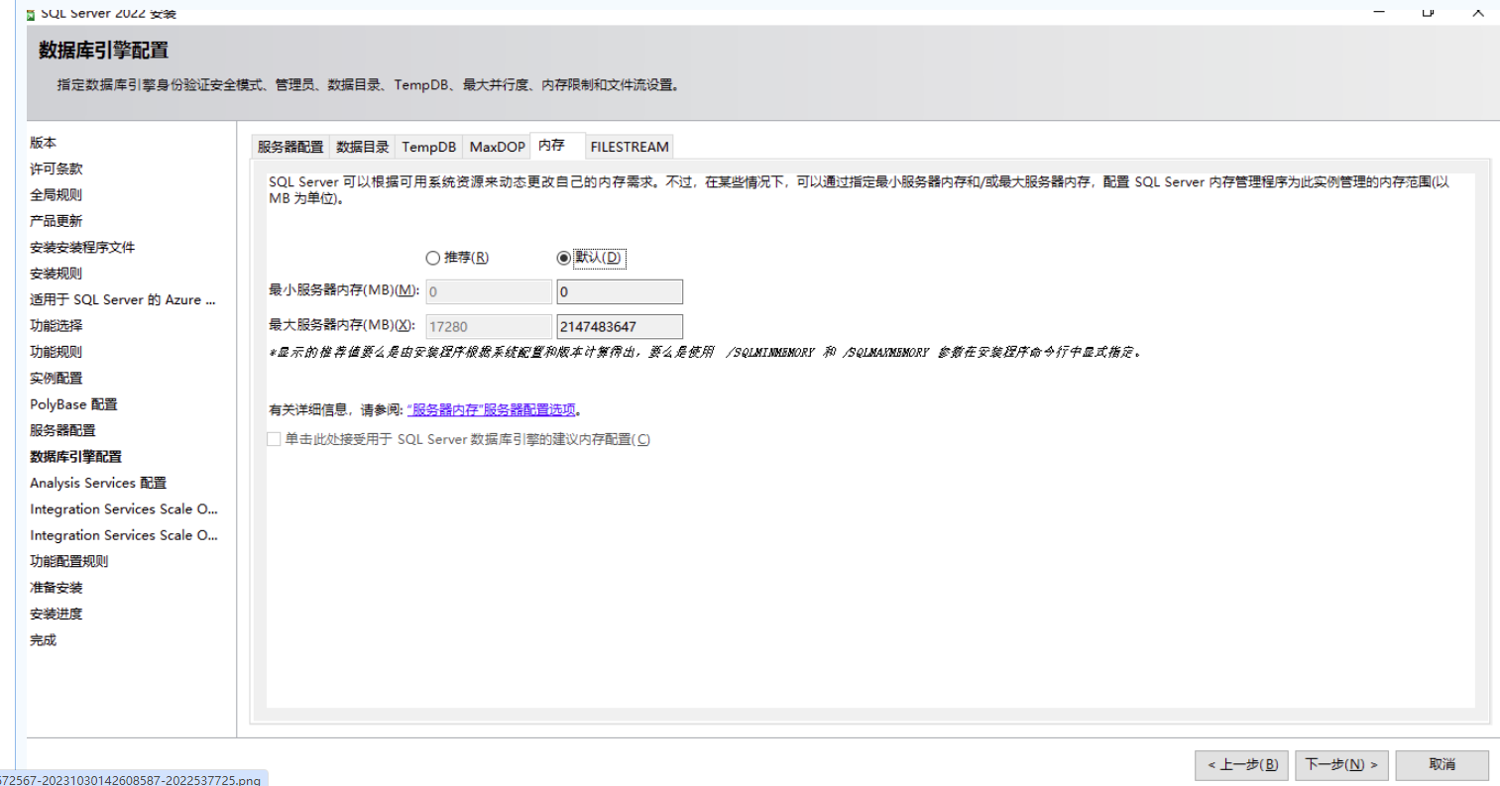Click 最大服务器内存(MB)(X) label

click(x=342, y=325)
